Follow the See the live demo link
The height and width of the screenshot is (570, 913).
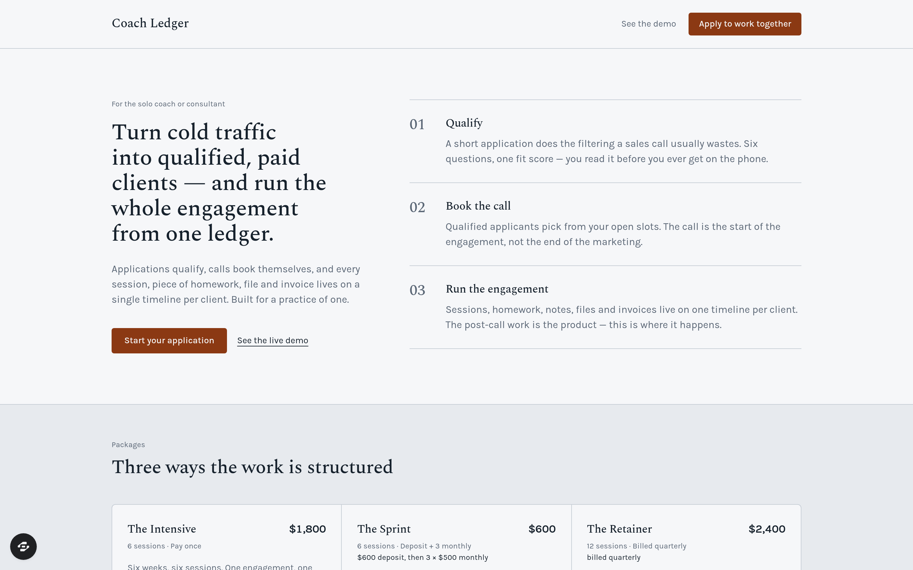(x=272, y=340)
